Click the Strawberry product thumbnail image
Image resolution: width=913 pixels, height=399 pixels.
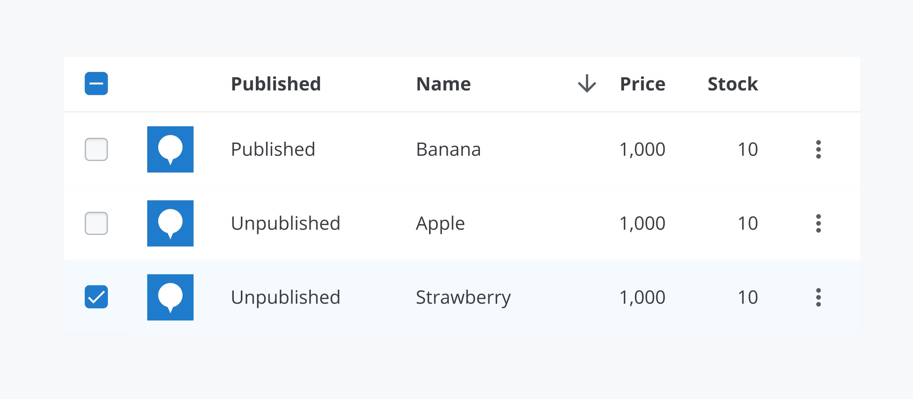[x=170, y=297]
